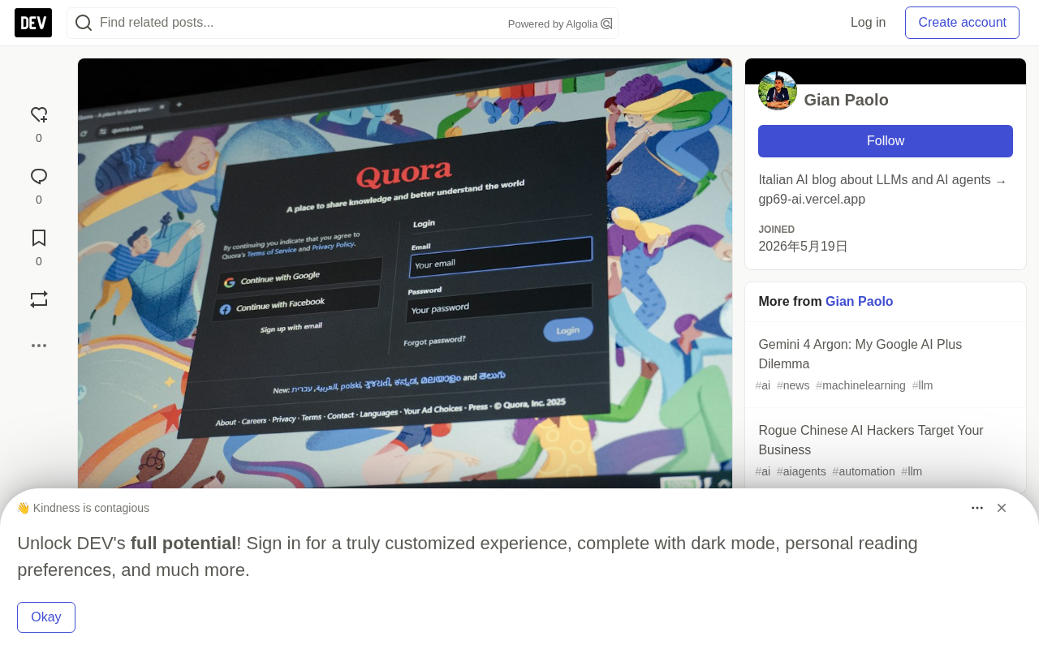
Task: Click the Create account button
Action: point(962,23)
